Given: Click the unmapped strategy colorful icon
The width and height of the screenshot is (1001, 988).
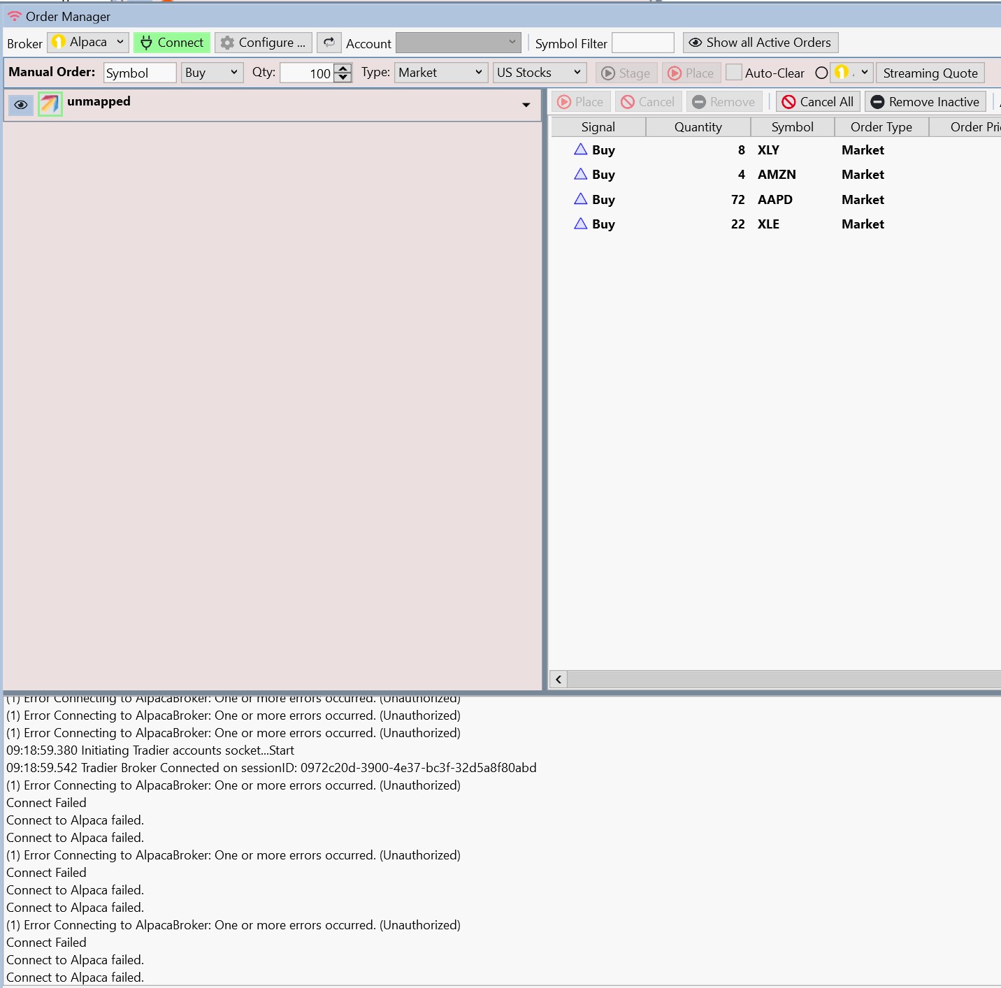Looking at the screenshot, I should (x=50, y=104).
